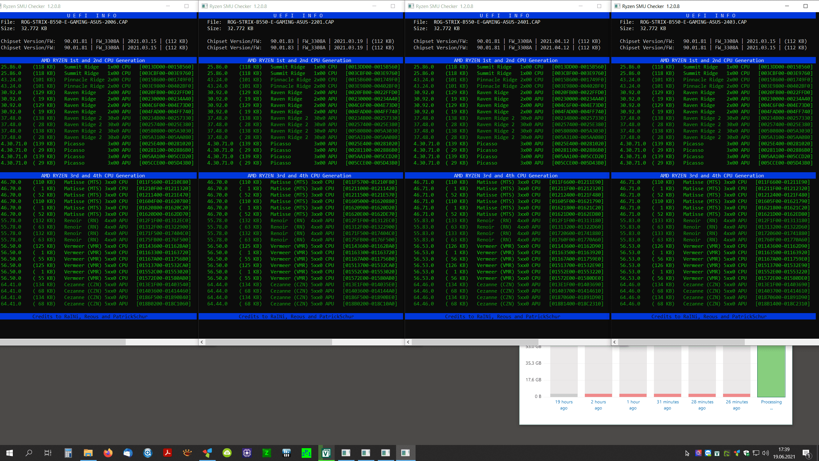This screenshot has width=819, height=461.
Task: Click the 'Processing ...' chart label
Action: [x=771, y=404]
